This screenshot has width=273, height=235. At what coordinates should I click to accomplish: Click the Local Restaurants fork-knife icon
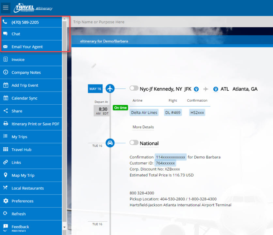[x=6, y=187]
